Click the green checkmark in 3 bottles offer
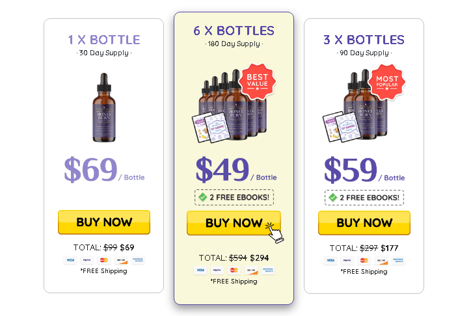Screen dimensions: 458x316 (333, 197)
